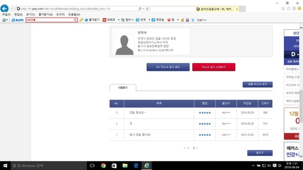Click the 찜 heart toolbar button
This screenshot has width=303, height=170.
click(x=171, y=20)
